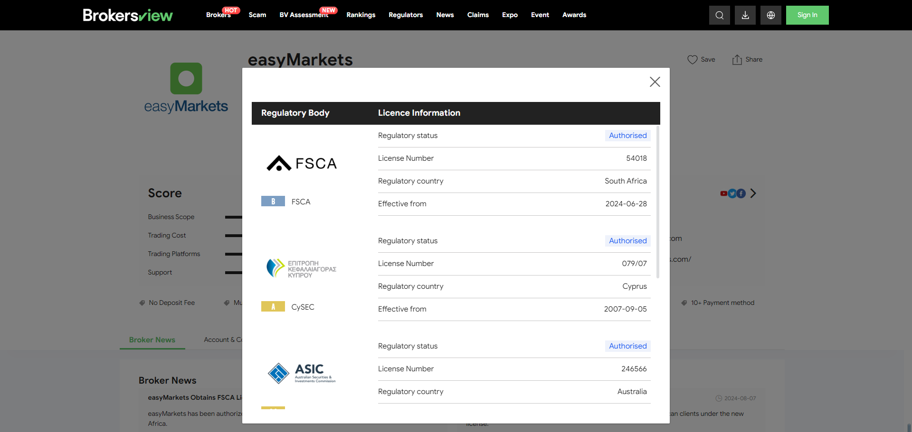Image resolution: width=912 pixels, height=432 pixels.
Task: Click the BrokersView home logo
Action: [128, 15]
